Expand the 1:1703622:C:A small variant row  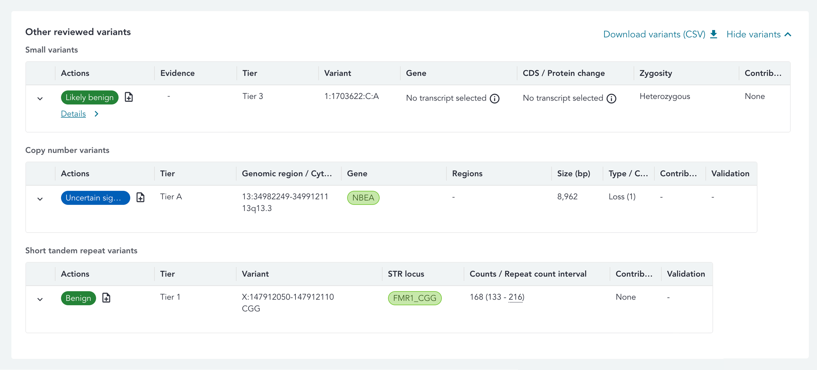coord(40,99)
